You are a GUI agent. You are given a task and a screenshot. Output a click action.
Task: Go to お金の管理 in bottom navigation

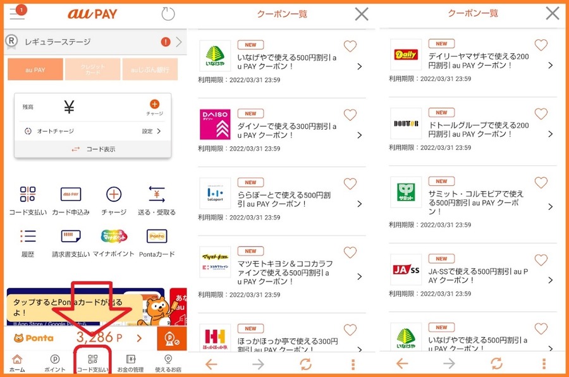pos(130,363)
